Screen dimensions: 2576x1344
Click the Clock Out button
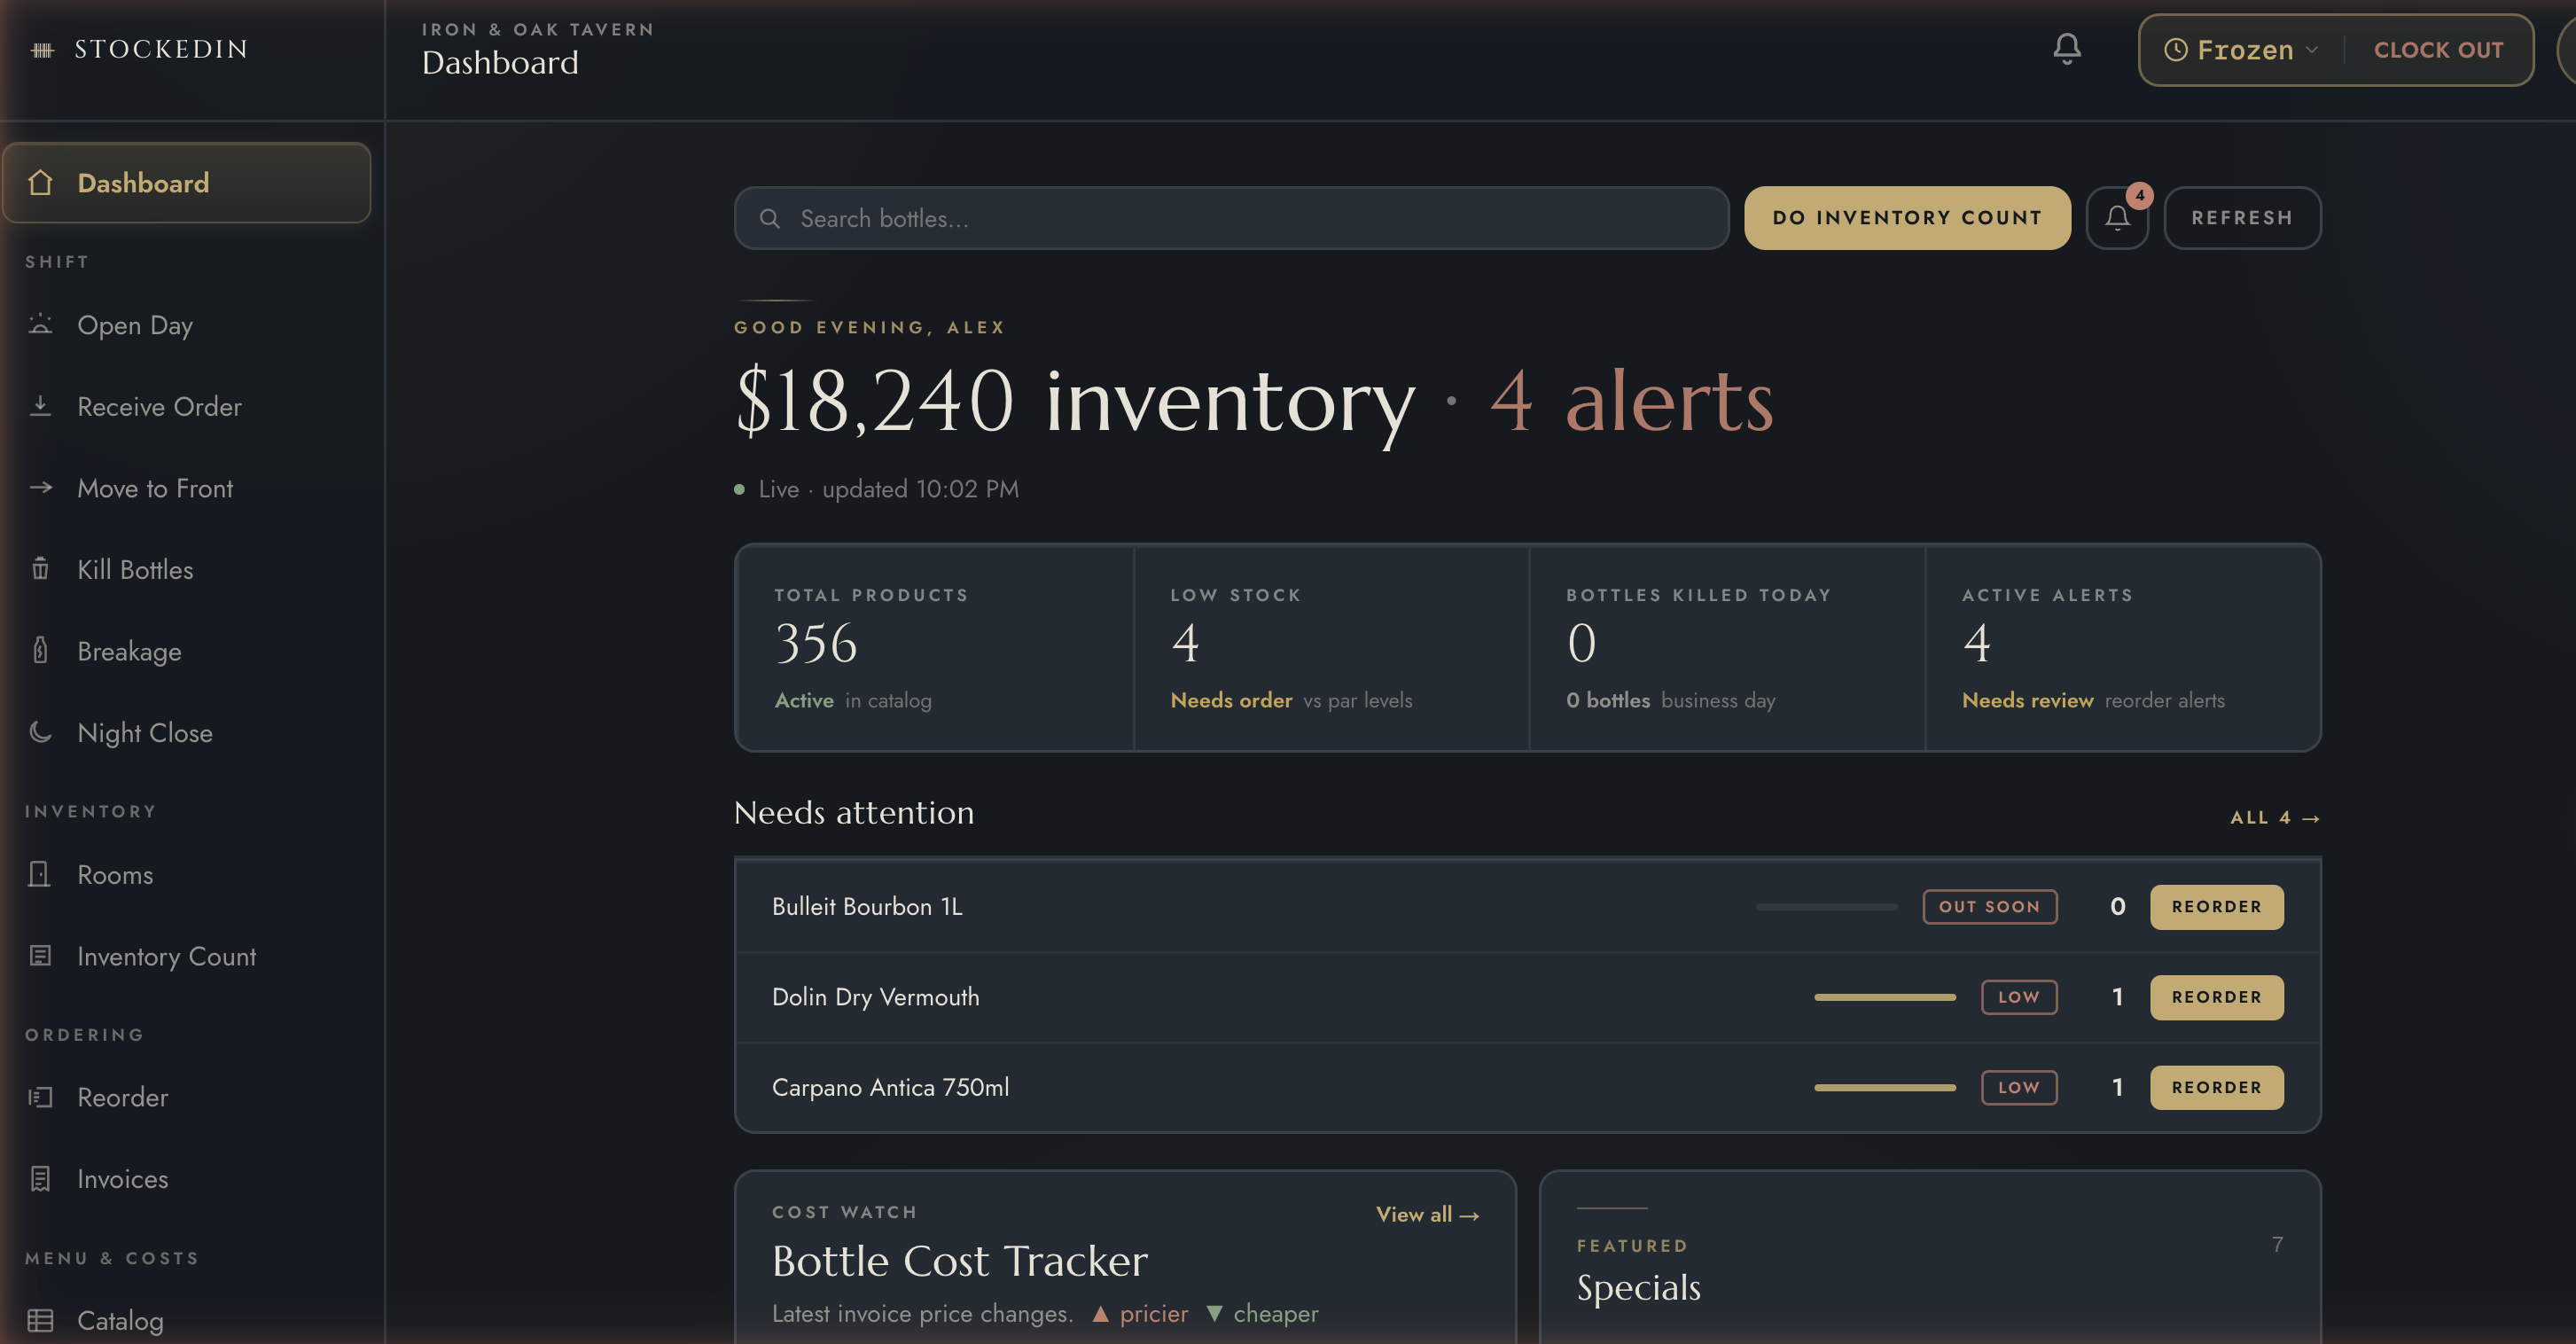tap(2438, 50)
